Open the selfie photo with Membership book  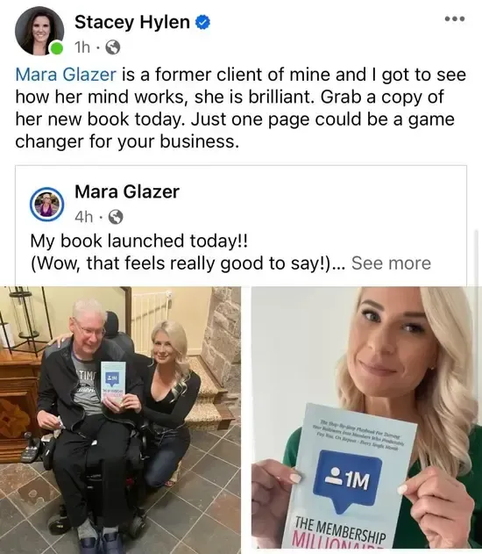click(x=366, y=420)
